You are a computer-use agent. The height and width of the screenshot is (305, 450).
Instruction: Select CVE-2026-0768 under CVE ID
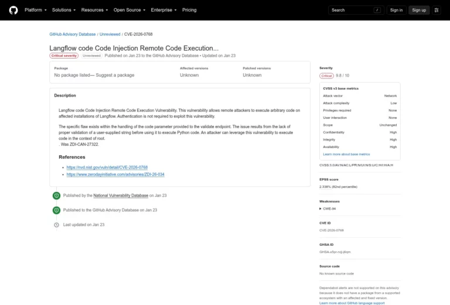pos(332,230)
